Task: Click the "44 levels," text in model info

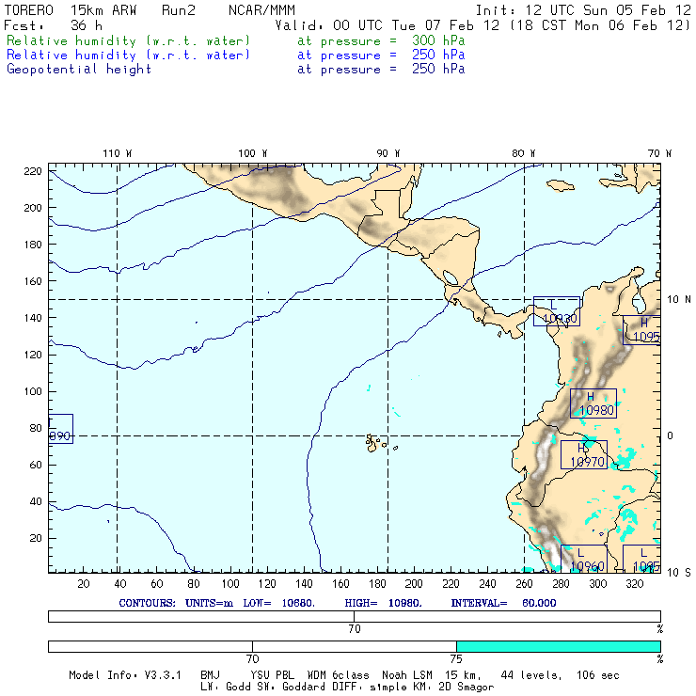Action: [531, 675]
